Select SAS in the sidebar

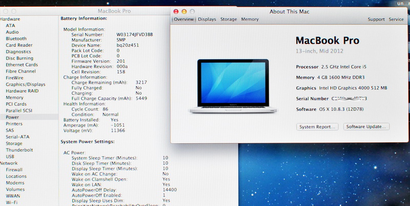[10, 130]
